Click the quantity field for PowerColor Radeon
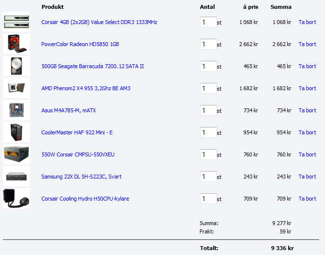 [x=208, y=44]
